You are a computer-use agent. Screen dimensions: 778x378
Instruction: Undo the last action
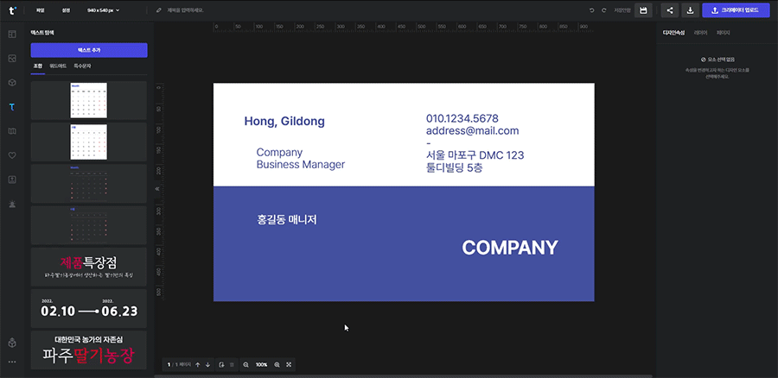point(591,10)
